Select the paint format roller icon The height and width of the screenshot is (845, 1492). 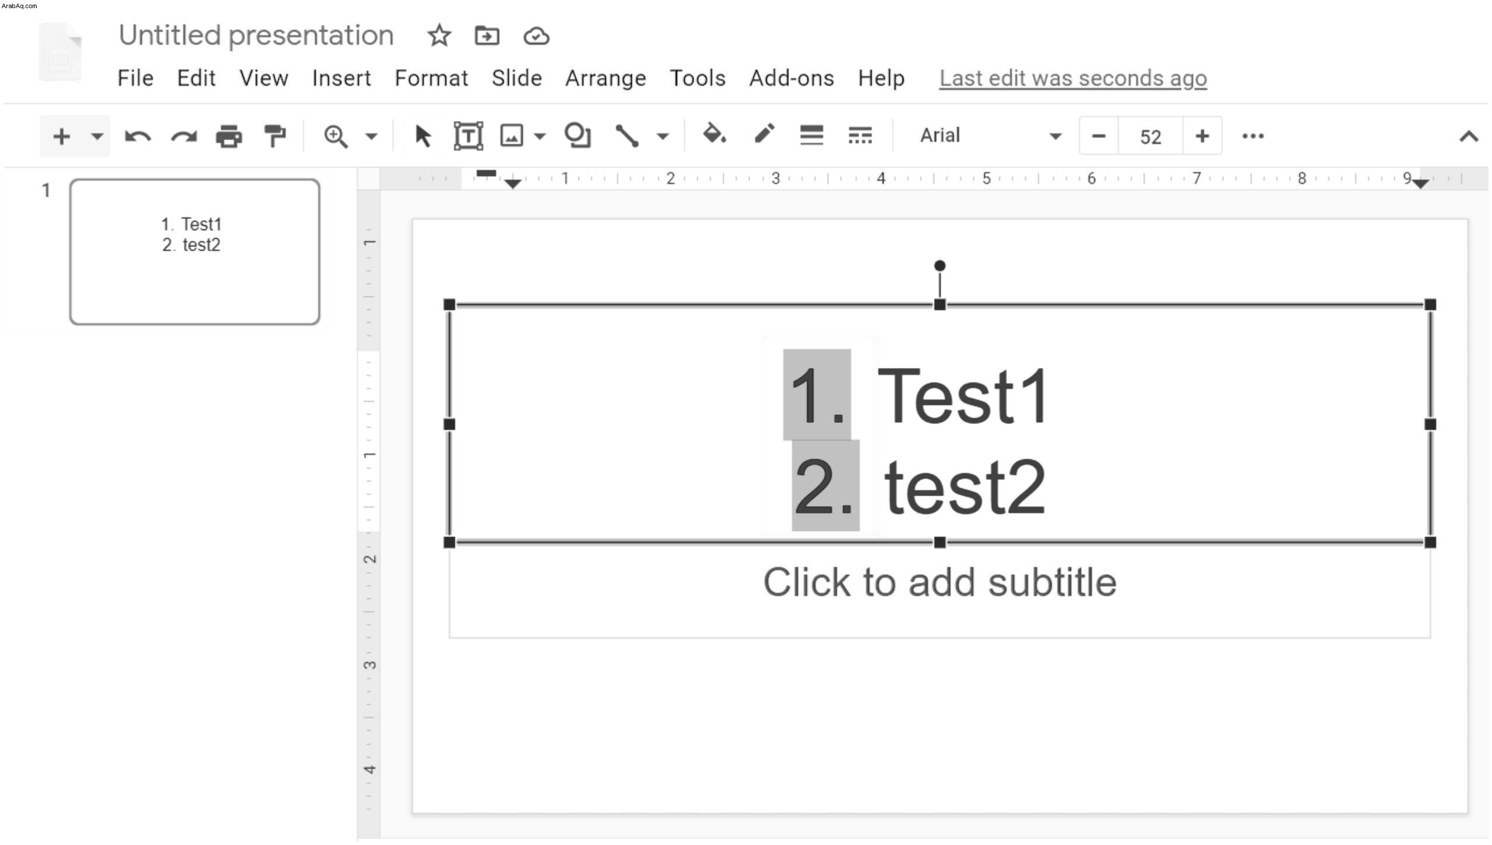pyautogui.click(x=275, y=137)
